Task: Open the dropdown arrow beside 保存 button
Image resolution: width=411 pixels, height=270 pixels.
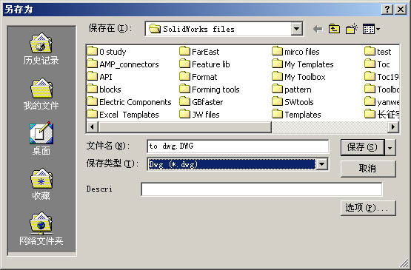Action: [x=390, y=148]
